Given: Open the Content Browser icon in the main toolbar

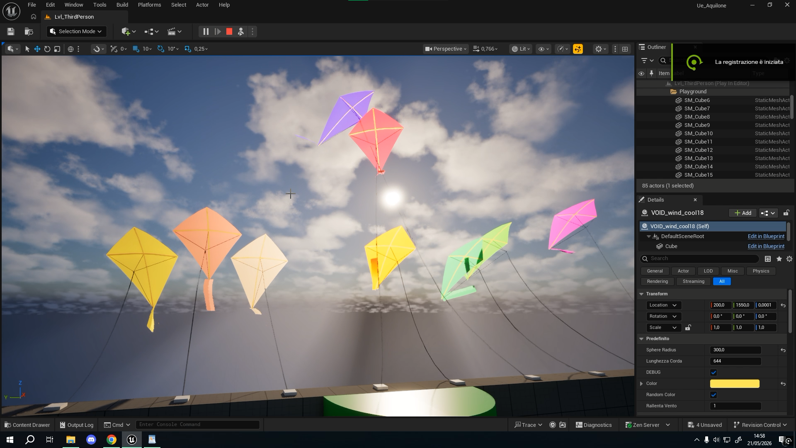Looking at the screenshot, I should [x=29, y=32].
